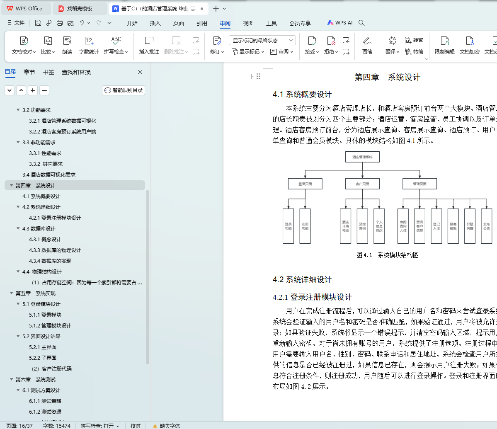Toggle 拼写检查: 打开 in status bar

tap(100, 426)
